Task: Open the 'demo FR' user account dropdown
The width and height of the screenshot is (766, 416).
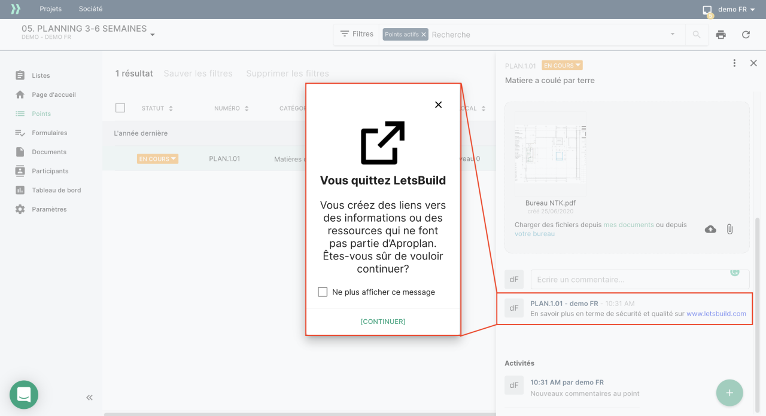Action: pos(736,10)
